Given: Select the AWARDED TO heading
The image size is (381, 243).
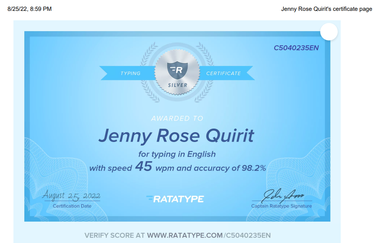Looking at the screenshot, I should (177, 118).
